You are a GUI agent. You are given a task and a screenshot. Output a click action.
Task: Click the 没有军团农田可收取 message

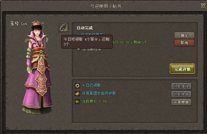point(99,93)
